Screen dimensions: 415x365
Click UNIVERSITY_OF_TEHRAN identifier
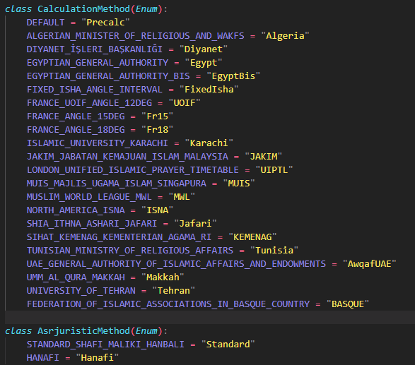[81, 291]
